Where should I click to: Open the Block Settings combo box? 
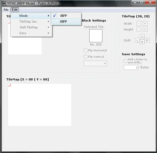click(x=95, y=63)
